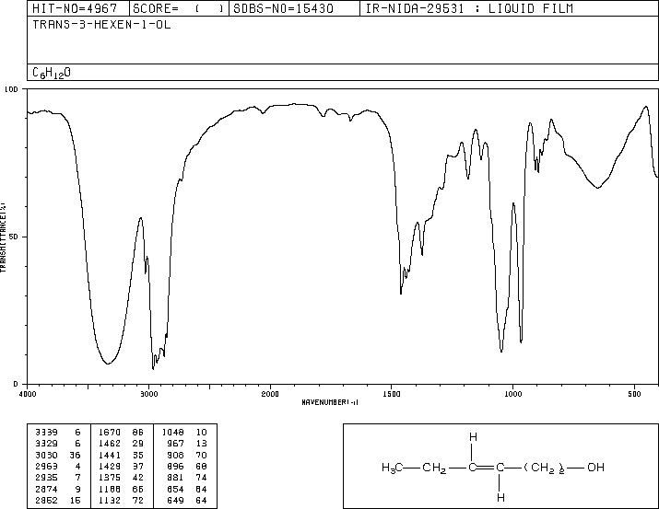Select peak wavenumber 854 in the table
Screen dimensions: 659x509
point(176,489)
